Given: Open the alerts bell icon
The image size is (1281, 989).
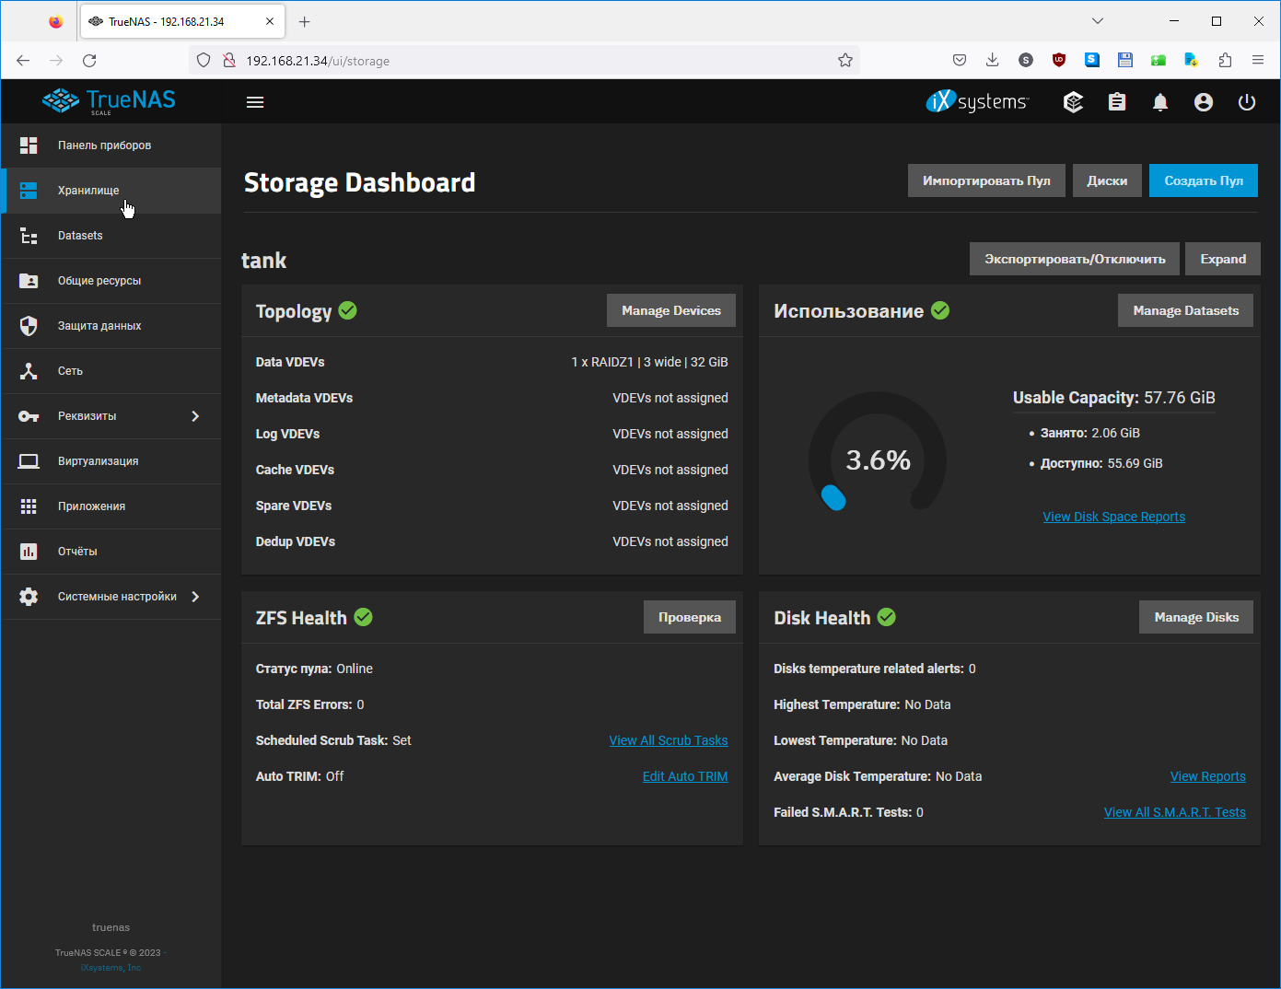Looking at the screenshot, I should pos(1160,102).
